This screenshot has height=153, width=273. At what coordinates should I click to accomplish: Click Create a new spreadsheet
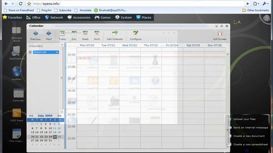tap(250, 144)
